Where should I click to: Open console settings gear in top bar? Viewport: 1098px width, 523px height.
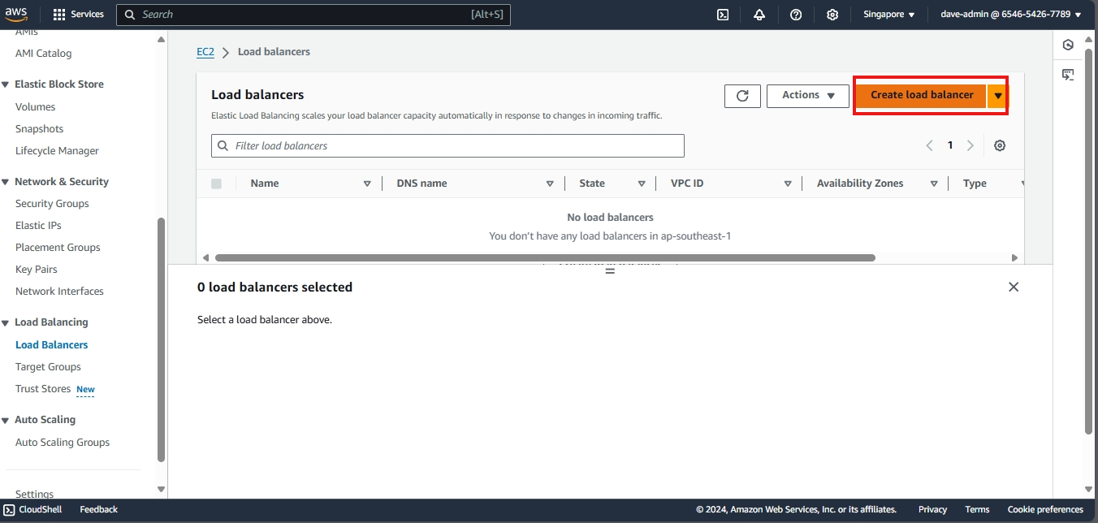[832, 15]
